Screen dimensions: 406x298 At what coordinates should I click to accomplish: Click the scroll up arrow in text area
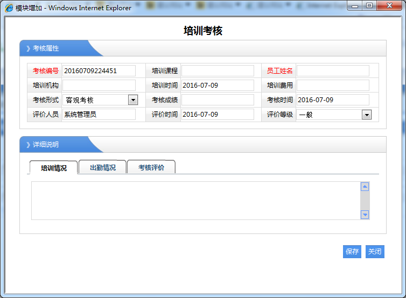(x=365, y=187)
